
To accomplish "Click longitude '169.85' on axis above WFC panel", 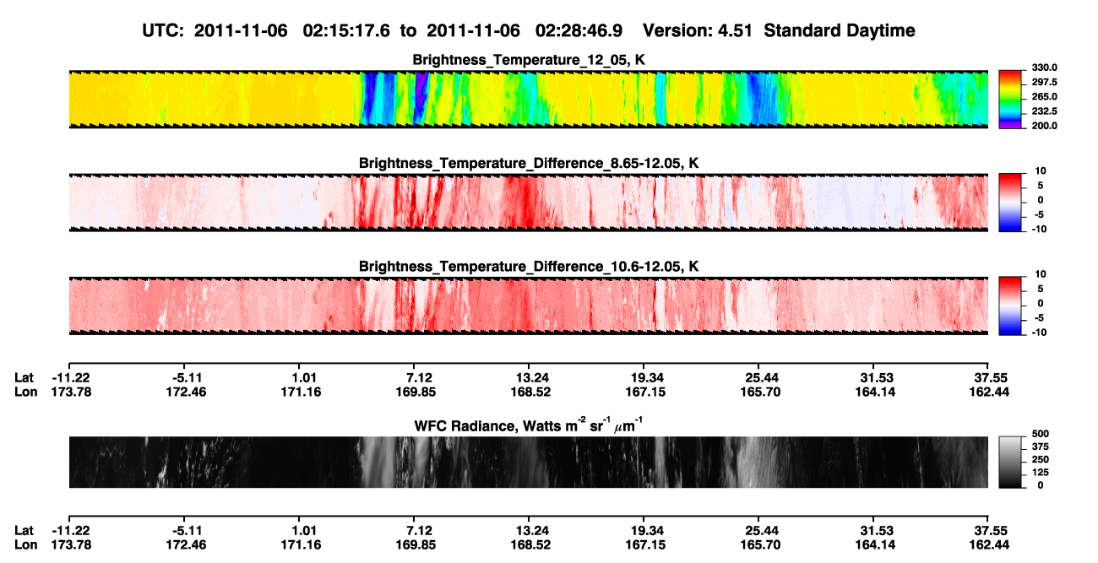I will [x=415, y=392].
